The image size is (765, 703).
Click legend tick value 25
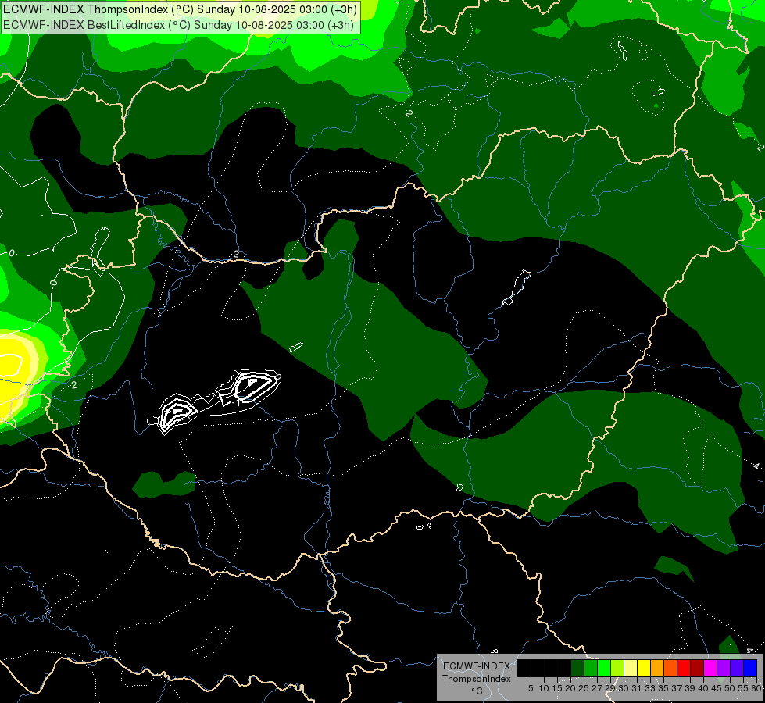coord(584,688)
